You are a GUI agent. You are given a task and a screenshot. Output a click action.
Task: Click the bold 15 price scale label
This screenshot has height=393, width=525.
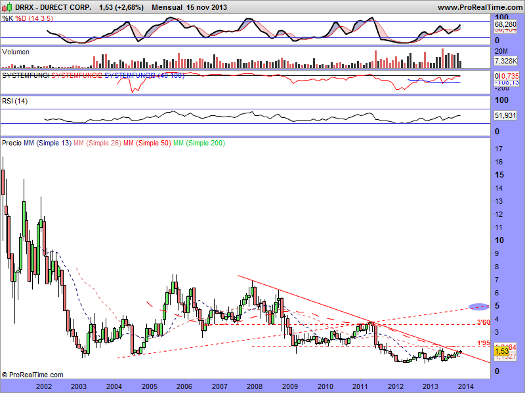coord(499,175)
